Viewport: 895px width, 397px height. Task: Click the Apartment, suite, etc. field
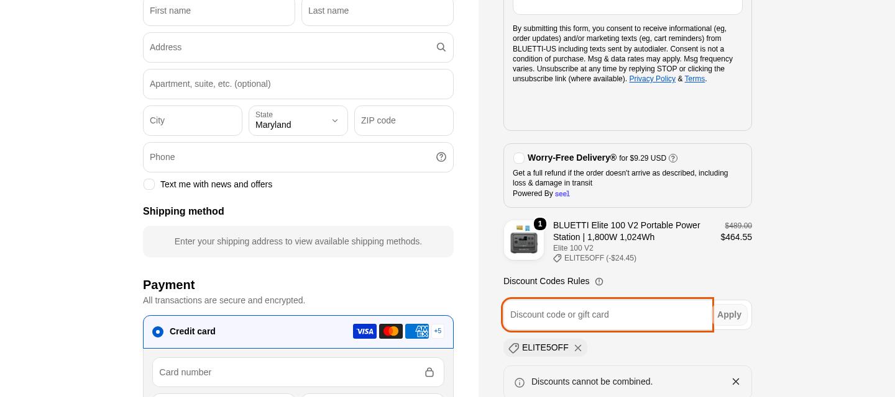(298, 84)
